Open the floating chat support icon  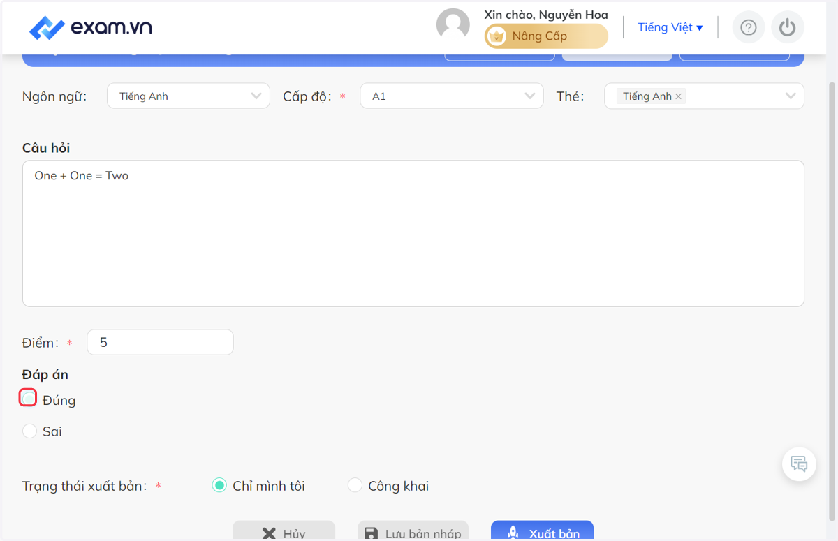click(x=800, y=464)
